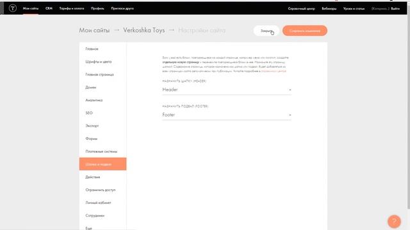Click the 'Выйти' logout link
The image size is (410, 230).
395,8
